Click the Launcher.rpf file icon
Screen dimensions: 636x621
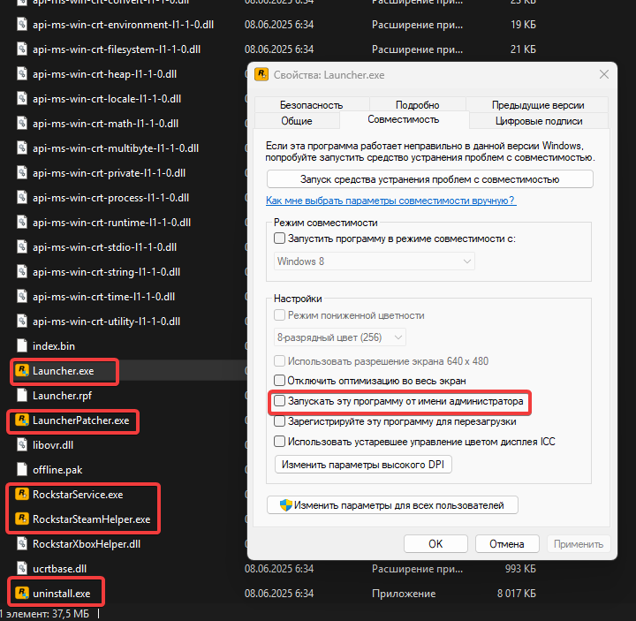(x=22, y=395)
